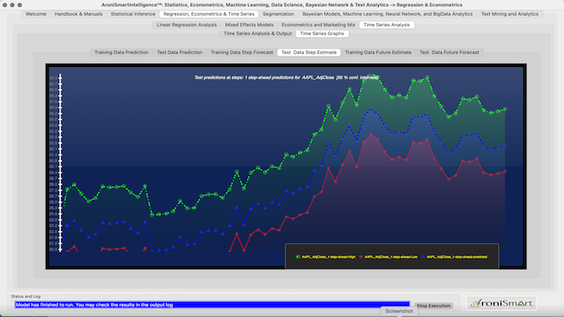This screenshot has height=317, width=564.
Task: Click the chart title 'Test predictions at steps'
Action: (286, 77)
